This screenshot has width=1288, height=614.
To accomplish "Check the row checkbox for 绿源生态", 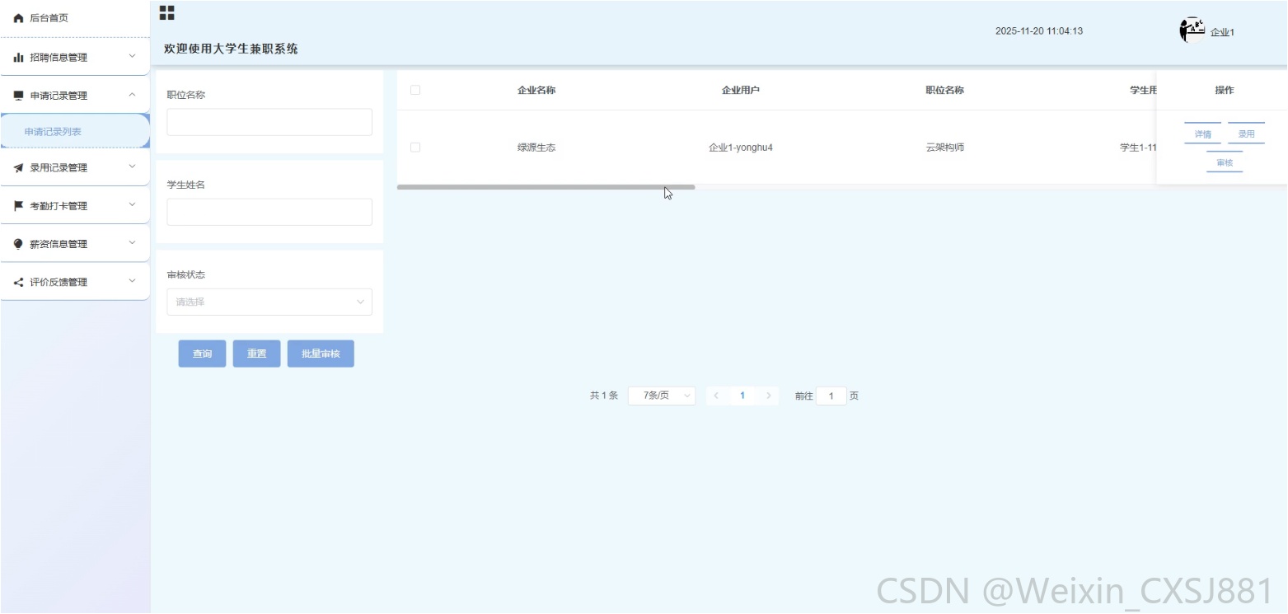I will (415, 148).
